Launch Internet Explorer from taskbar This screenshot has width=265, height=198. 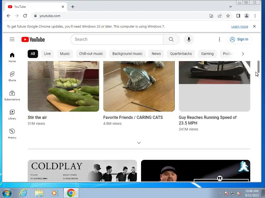click(23, 193)
